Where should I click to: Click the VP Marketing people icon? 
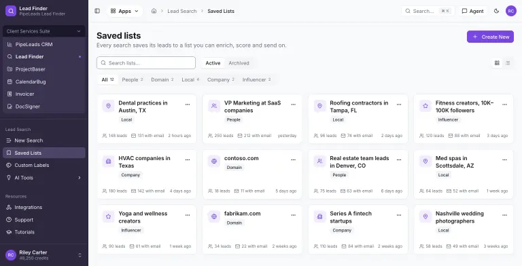214,106
